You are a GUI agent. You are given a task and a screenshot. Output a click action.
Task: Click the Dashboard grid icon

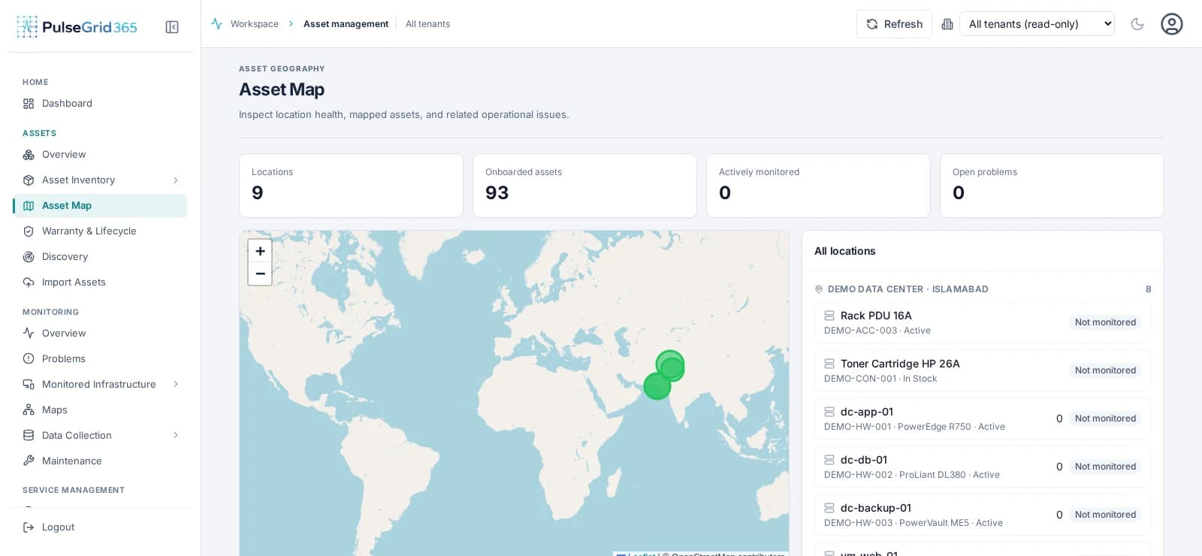29,104
